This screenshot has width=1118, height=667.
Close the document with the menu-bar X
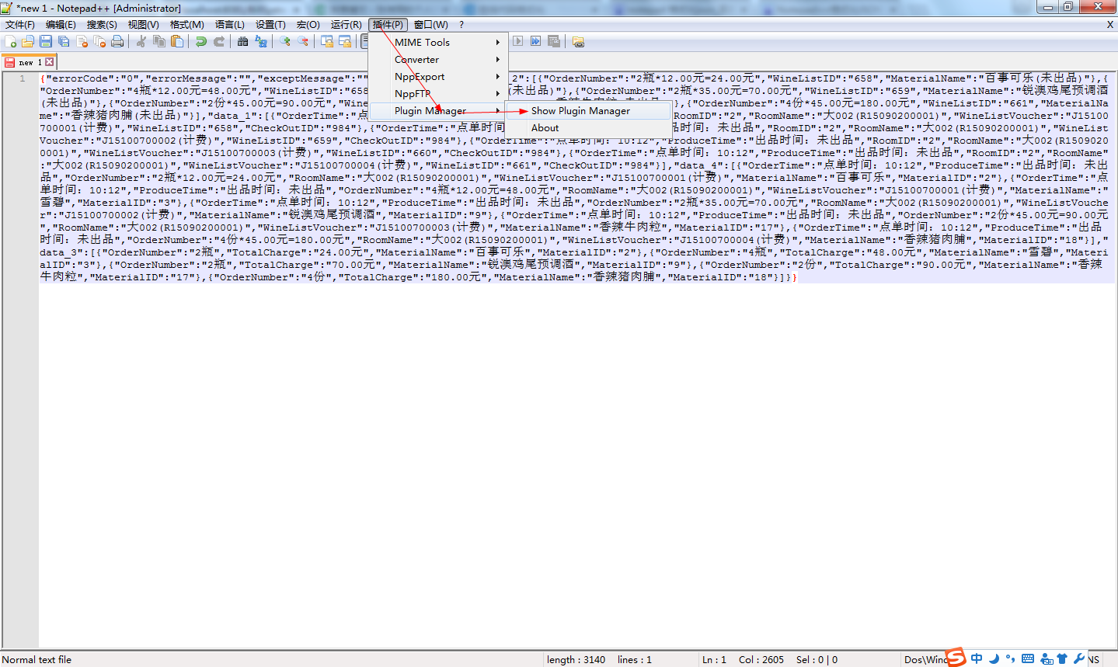(1110, 25)
